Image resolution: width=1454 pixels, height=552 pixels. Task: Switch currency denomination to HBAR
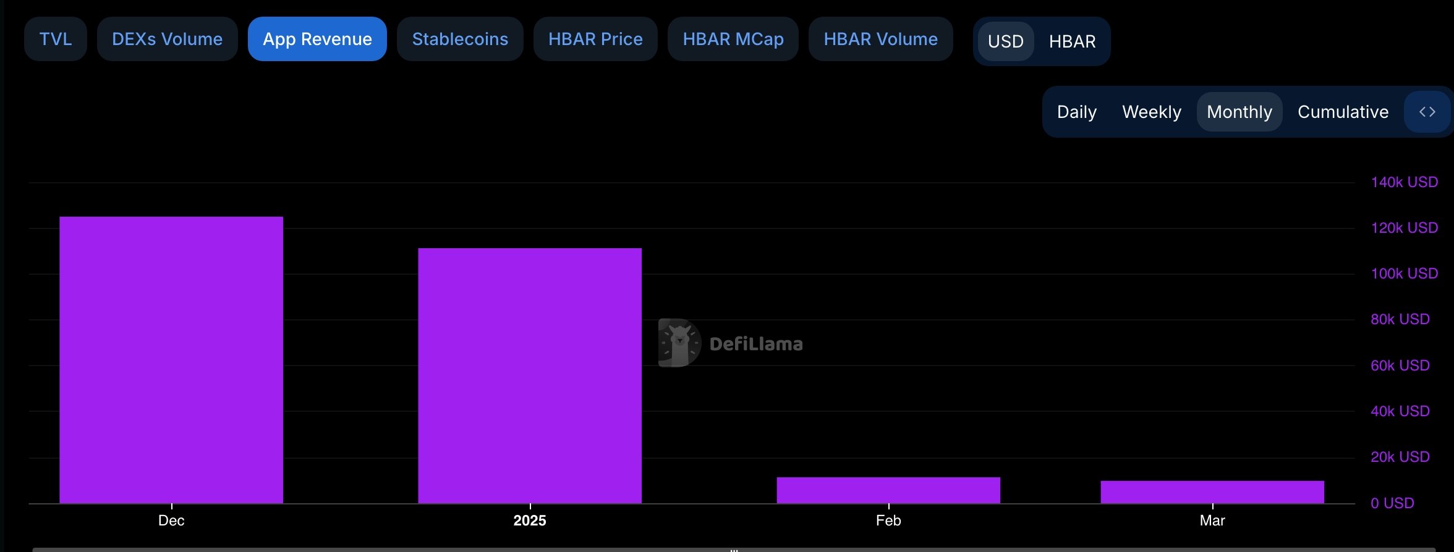(x=1072, y=41)
